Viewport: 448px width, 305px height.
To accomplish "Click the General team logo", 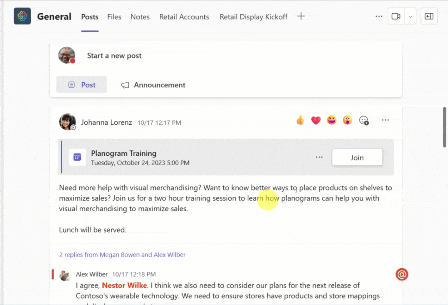I will [22, 16].
